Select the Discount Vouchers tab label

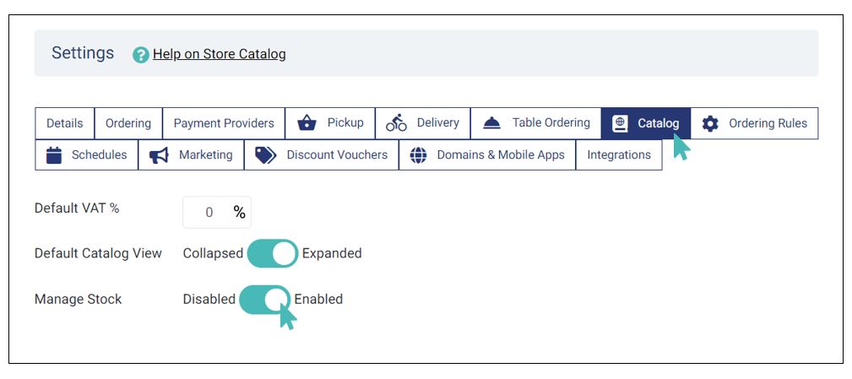click(x=338, y=154)
